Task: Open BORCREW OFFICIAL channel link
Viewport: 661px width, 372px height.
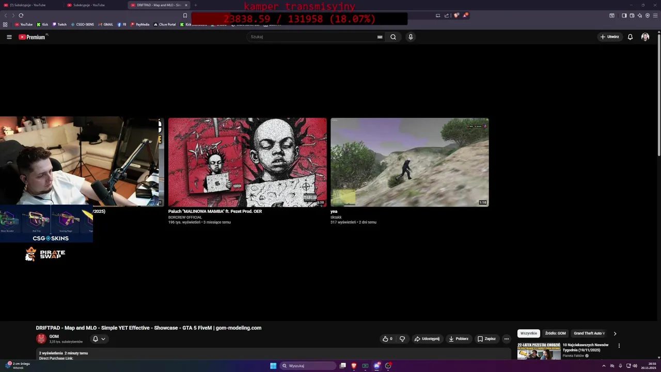Action: click(x=185, y=218)
